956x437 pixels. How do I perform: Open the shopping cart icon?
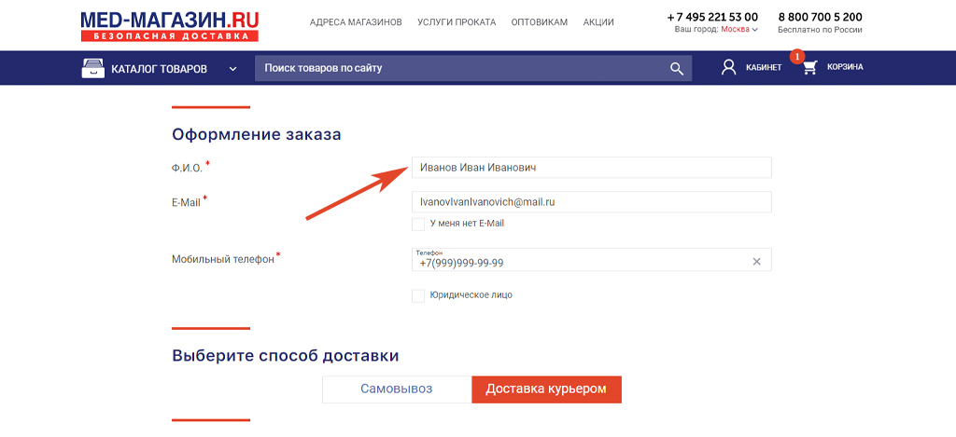pos(809,68)
